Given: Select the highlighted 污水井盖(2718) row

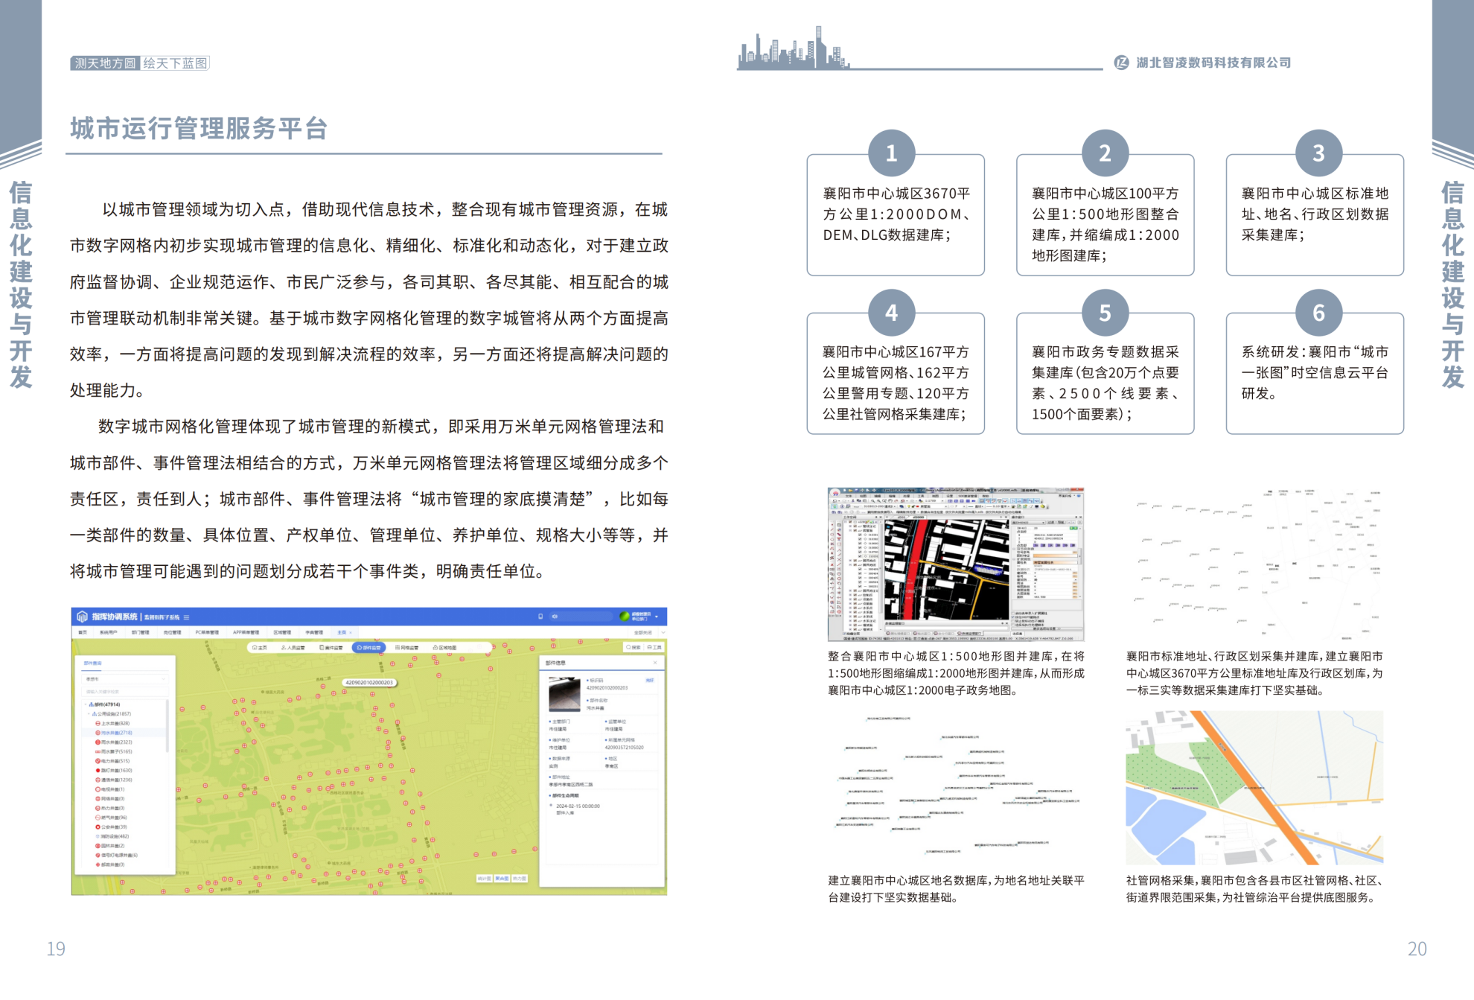Looking at the screenshot, I should [x=124, y=733].
